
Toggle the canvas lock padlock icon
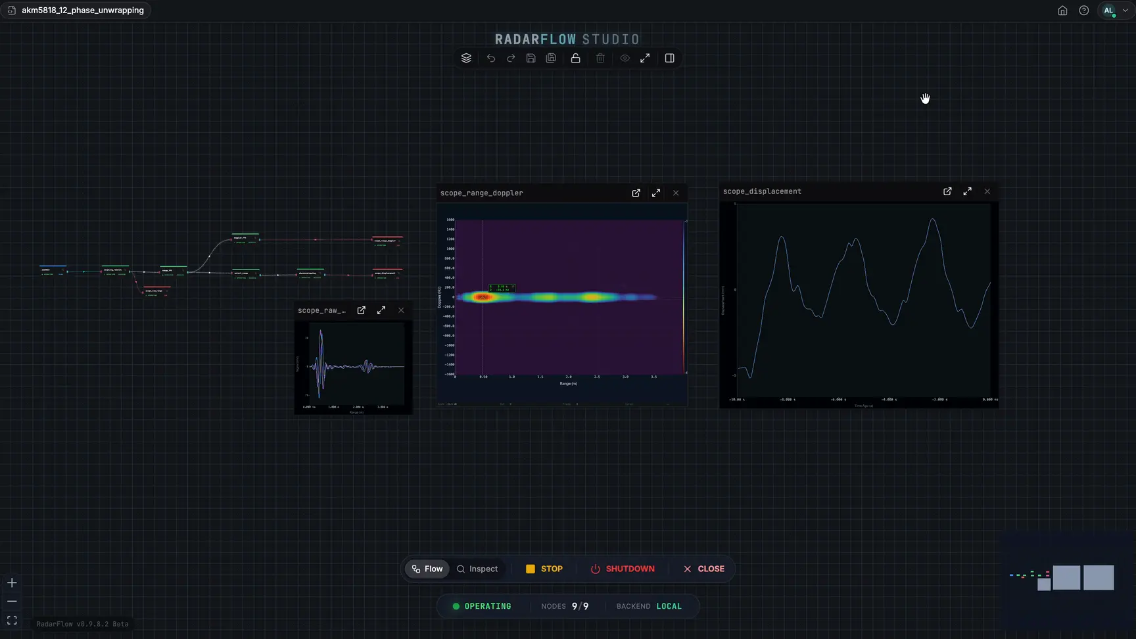(x=575, y=58)
